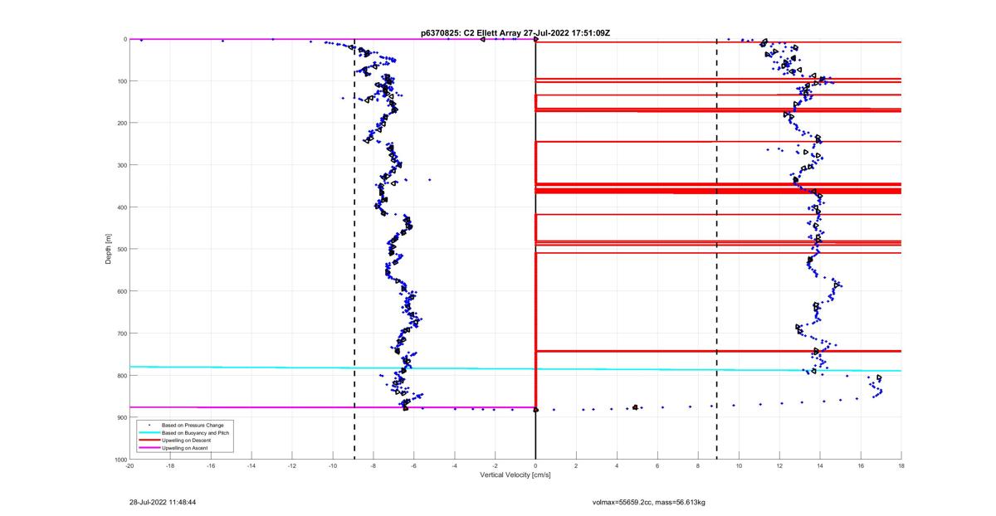
Task: Click the "volmax=55659.2cc, mass=56.613kg" footer text
Action: click(648, 502)
